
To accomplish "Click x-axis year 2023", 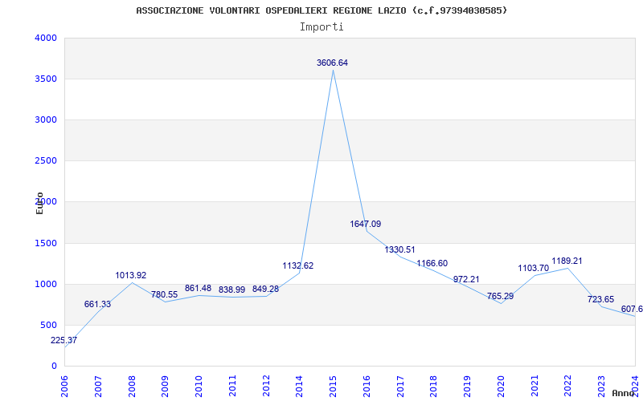I will pos(601,387).
